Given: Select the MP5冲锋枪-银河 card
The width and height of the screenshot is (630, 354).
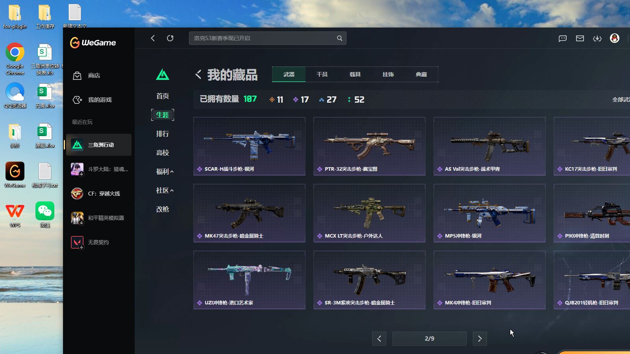Looking at the screenshot, I should click(x=489, y=213).
